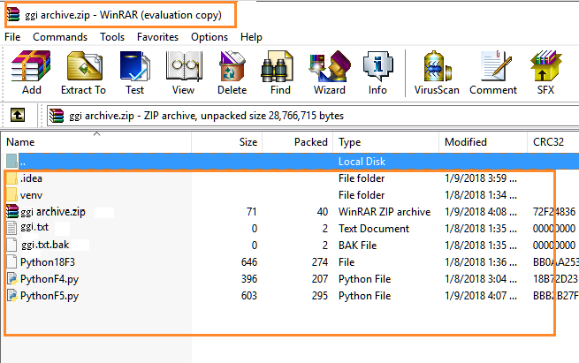
Task: Open the File menu
Action: pos(12,37)
